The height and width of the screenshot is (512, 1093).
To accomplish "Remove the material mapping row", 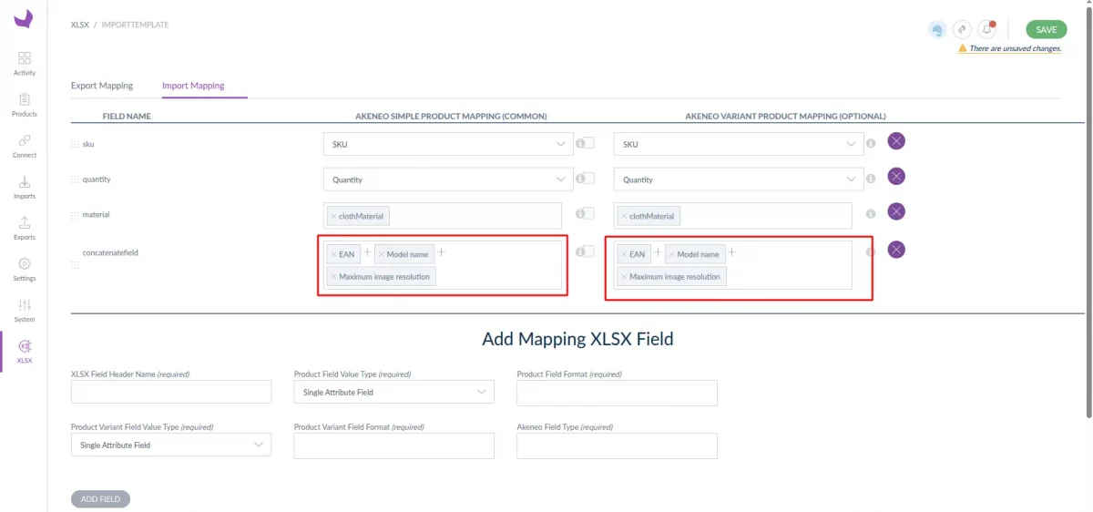I will (896, 211).
